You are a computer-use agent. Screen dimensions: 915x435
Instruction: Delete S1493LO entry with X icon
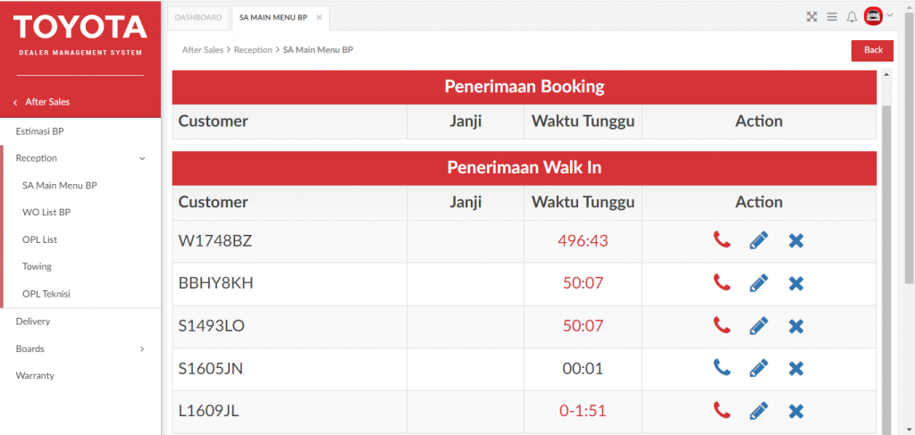pyautogui.click(x=796, y=326)
